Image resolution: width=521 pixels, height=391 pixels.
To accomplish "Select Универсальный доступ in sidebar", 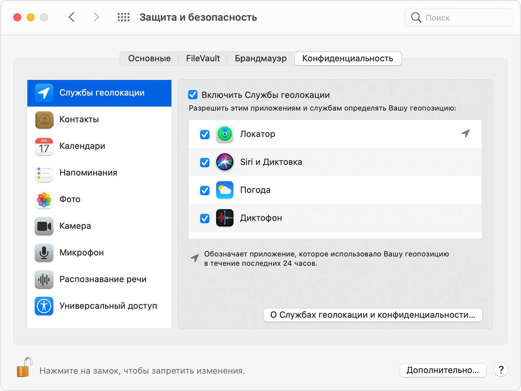I will tap(108, 306).
